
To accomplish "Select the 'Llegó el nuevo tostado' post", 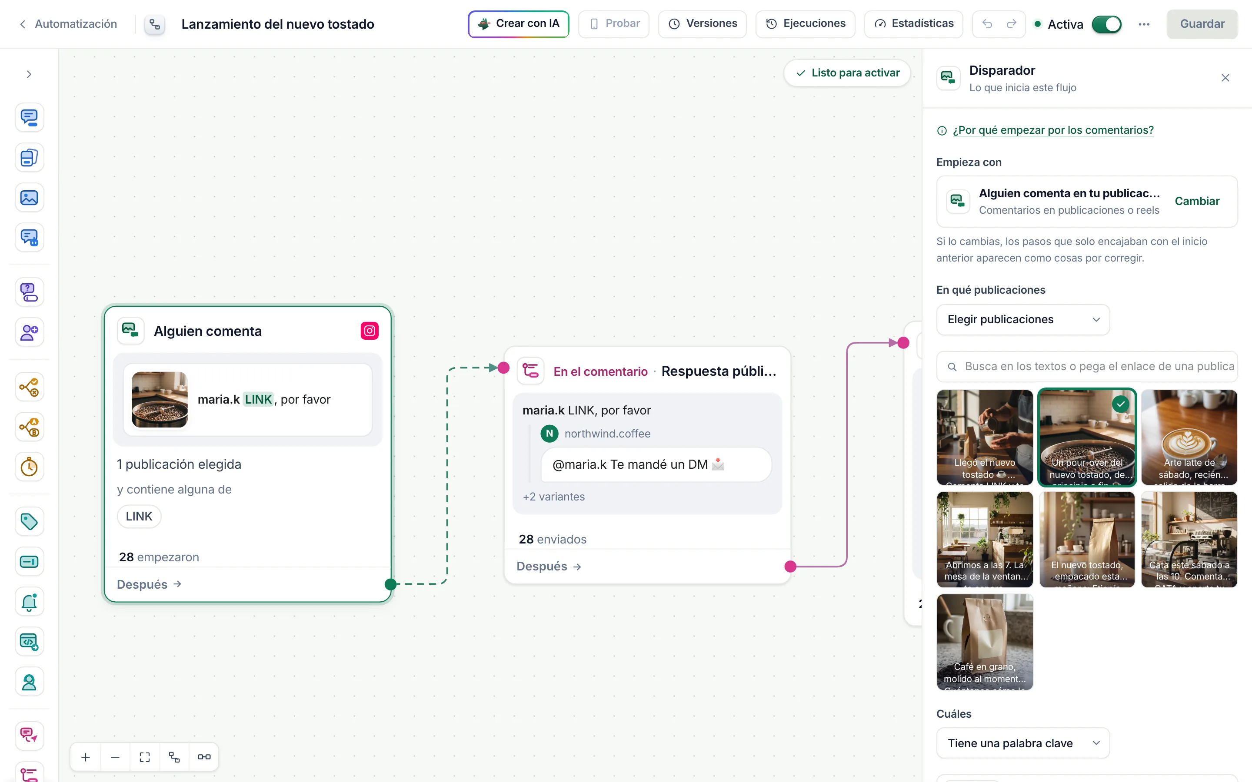I will coord(985,437).
